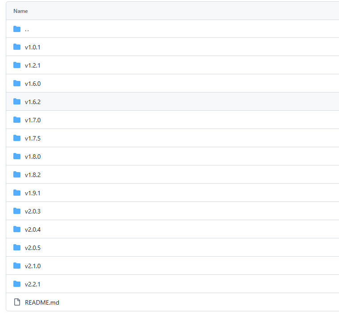Screen dimensions: 339x314
Task: Select the v2.2.1 version folder name
Action: 32,284
